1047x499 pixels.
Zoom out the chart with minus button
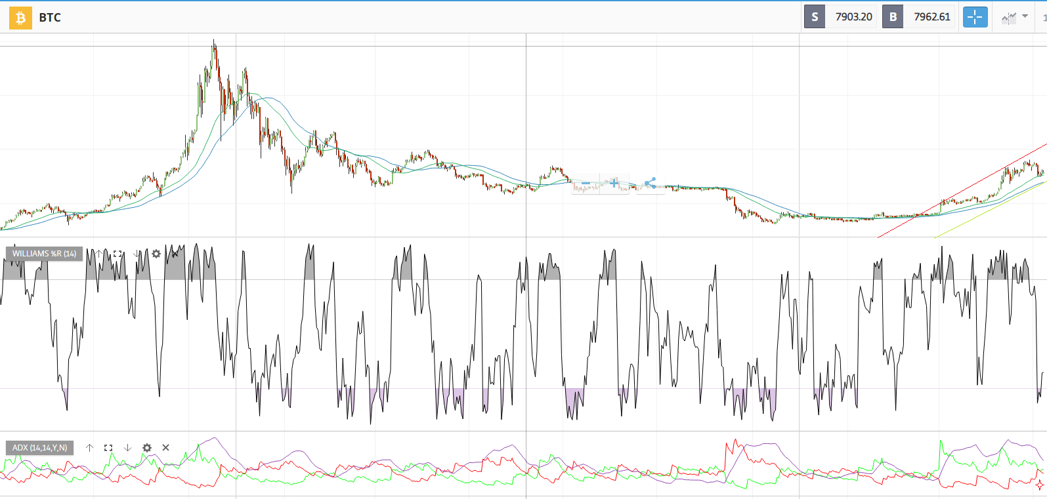[x=586, y=183]
